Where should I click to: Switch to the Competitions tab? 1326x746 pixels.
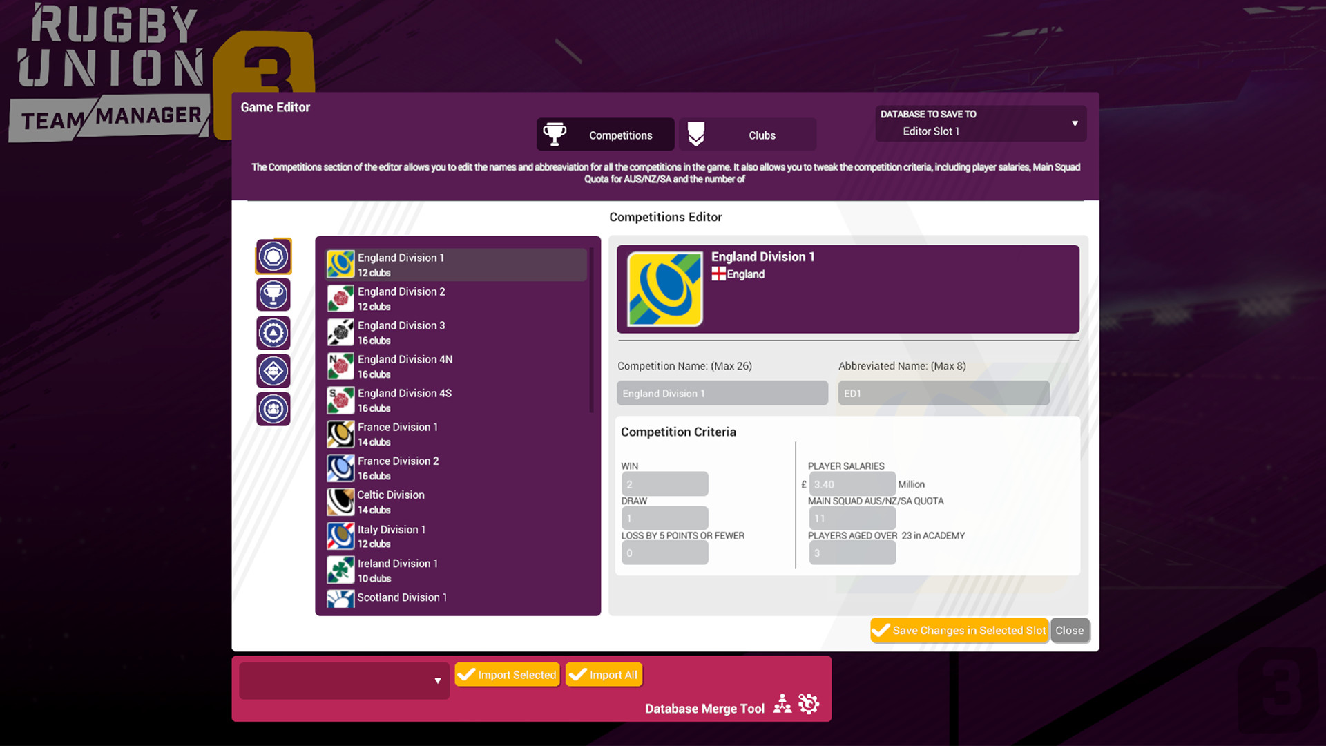604,135
